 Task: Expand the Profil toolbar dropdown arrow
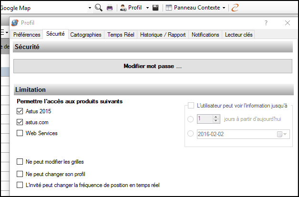pyautogui.click(x=146, y=8)
